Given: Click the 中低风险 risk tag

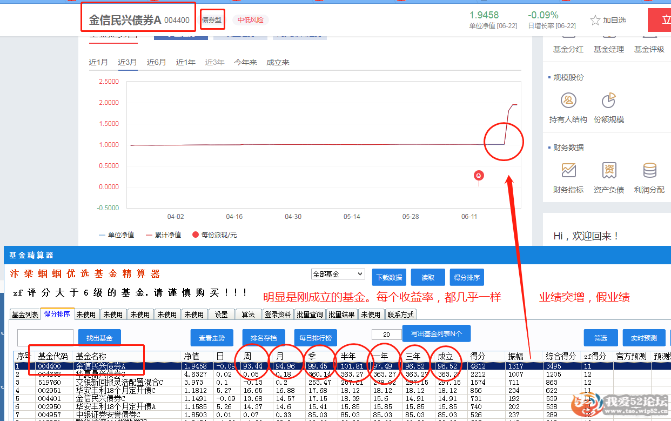Looking at the screenshot, I should coord(251,20).
